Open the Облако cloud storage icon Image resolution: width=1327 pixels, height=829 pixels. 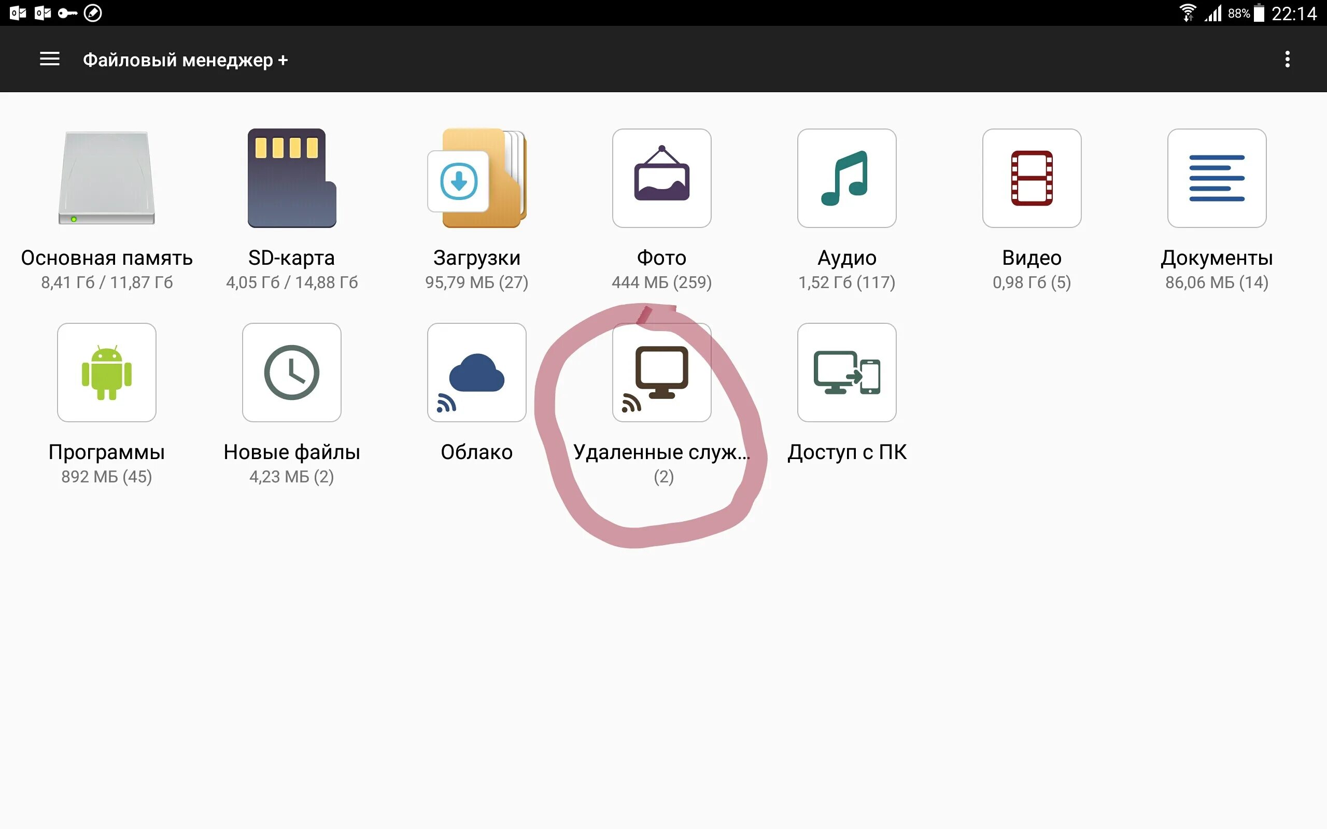476,373
